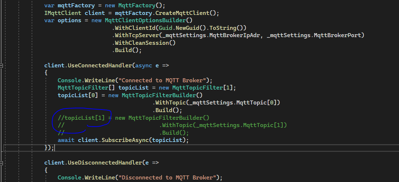Click 'topicList[0]' assignment target
399x182 pixels.
coord(78,95)
